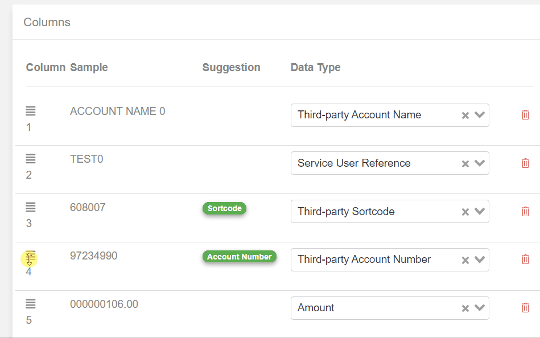Image resolution: width=540 pixels, height=338 pixels.
Task: Clear the Amount data type value
Action: click(465, 308)
